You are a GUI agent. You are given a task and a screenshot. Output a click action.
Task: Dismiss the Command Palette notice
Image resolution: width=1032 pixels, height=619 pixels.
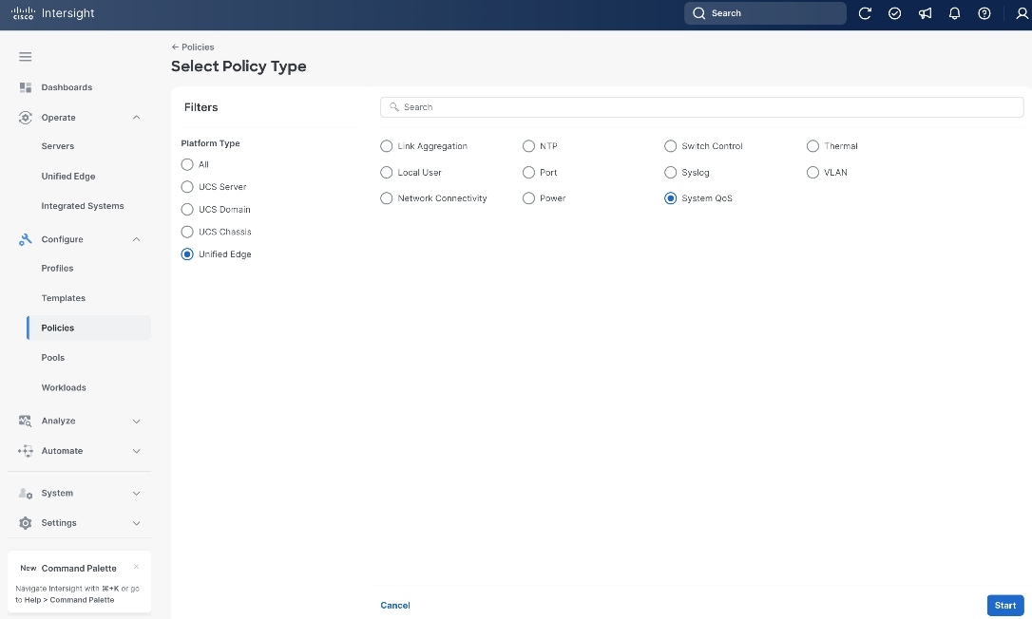click(x=136, y=567)
